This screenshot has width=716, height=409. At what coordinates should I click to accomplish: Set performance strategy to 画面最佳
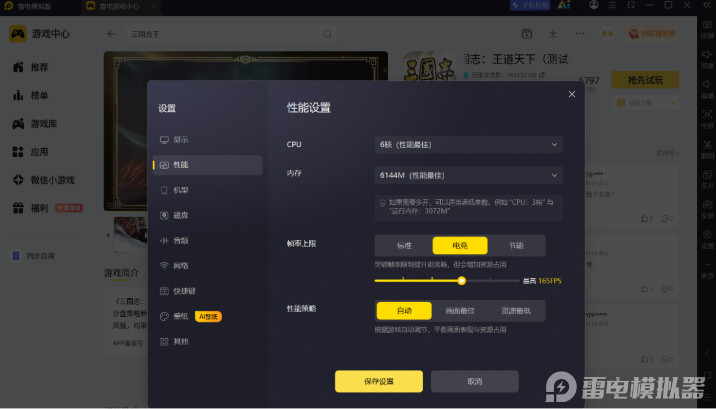pos(460,311)
